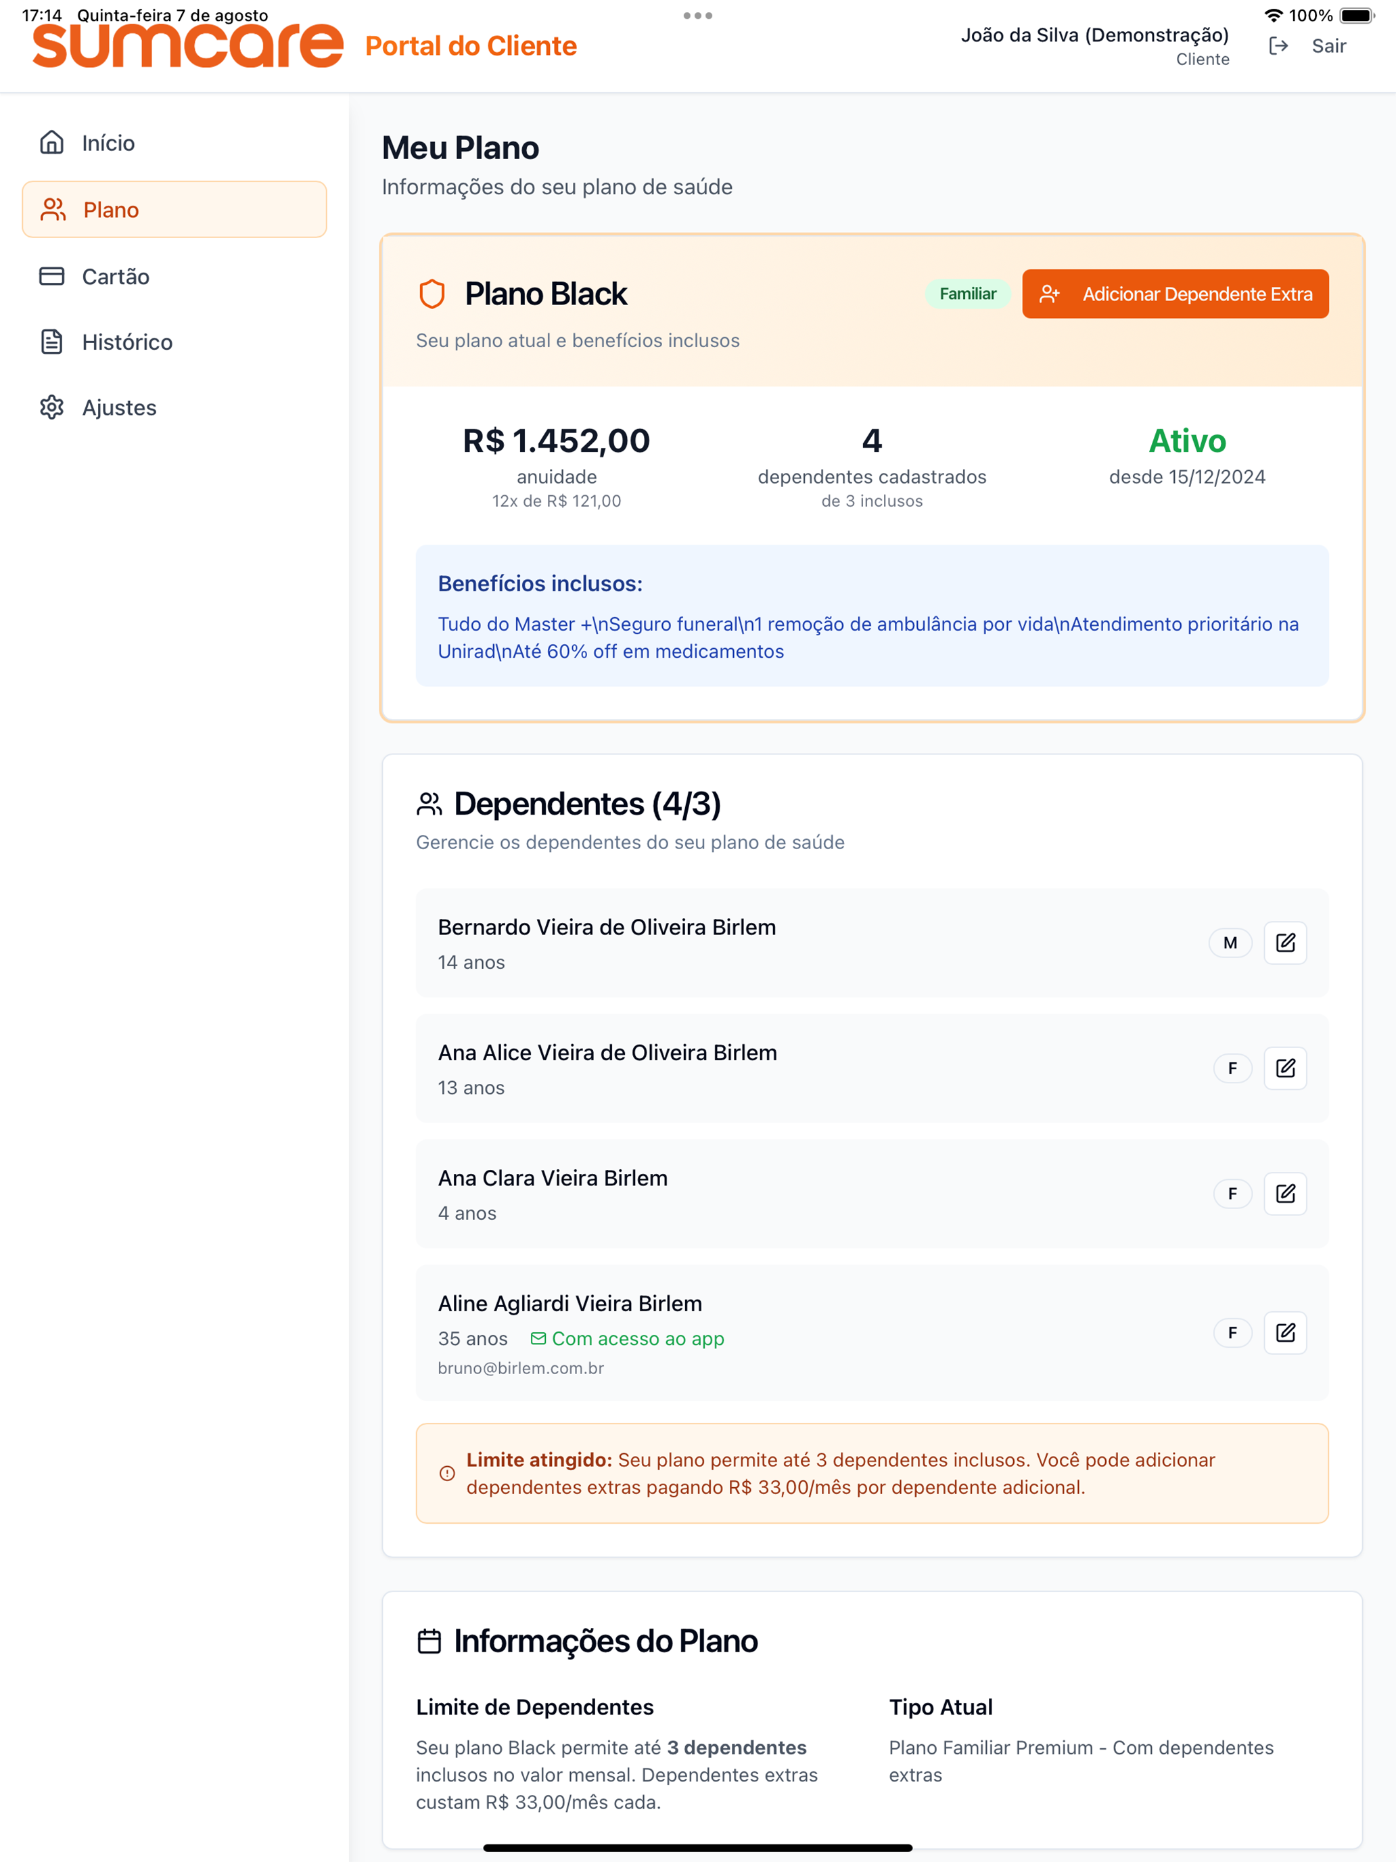
Task: Click the calendar icon by Informações do Plano
Action: pos(429,1641)
